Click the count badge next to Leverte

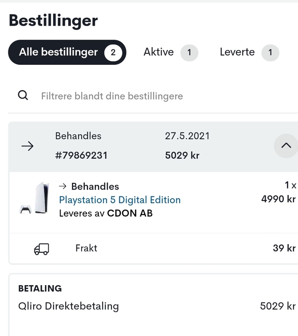pos(270,52)
